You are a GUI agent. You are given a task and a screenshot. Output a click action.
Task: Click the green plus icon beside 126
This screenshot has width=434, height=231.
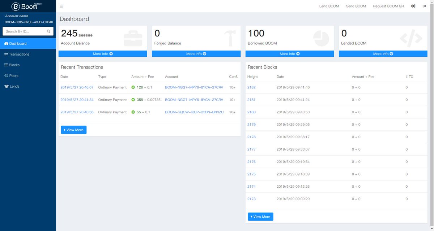[133, 87]
